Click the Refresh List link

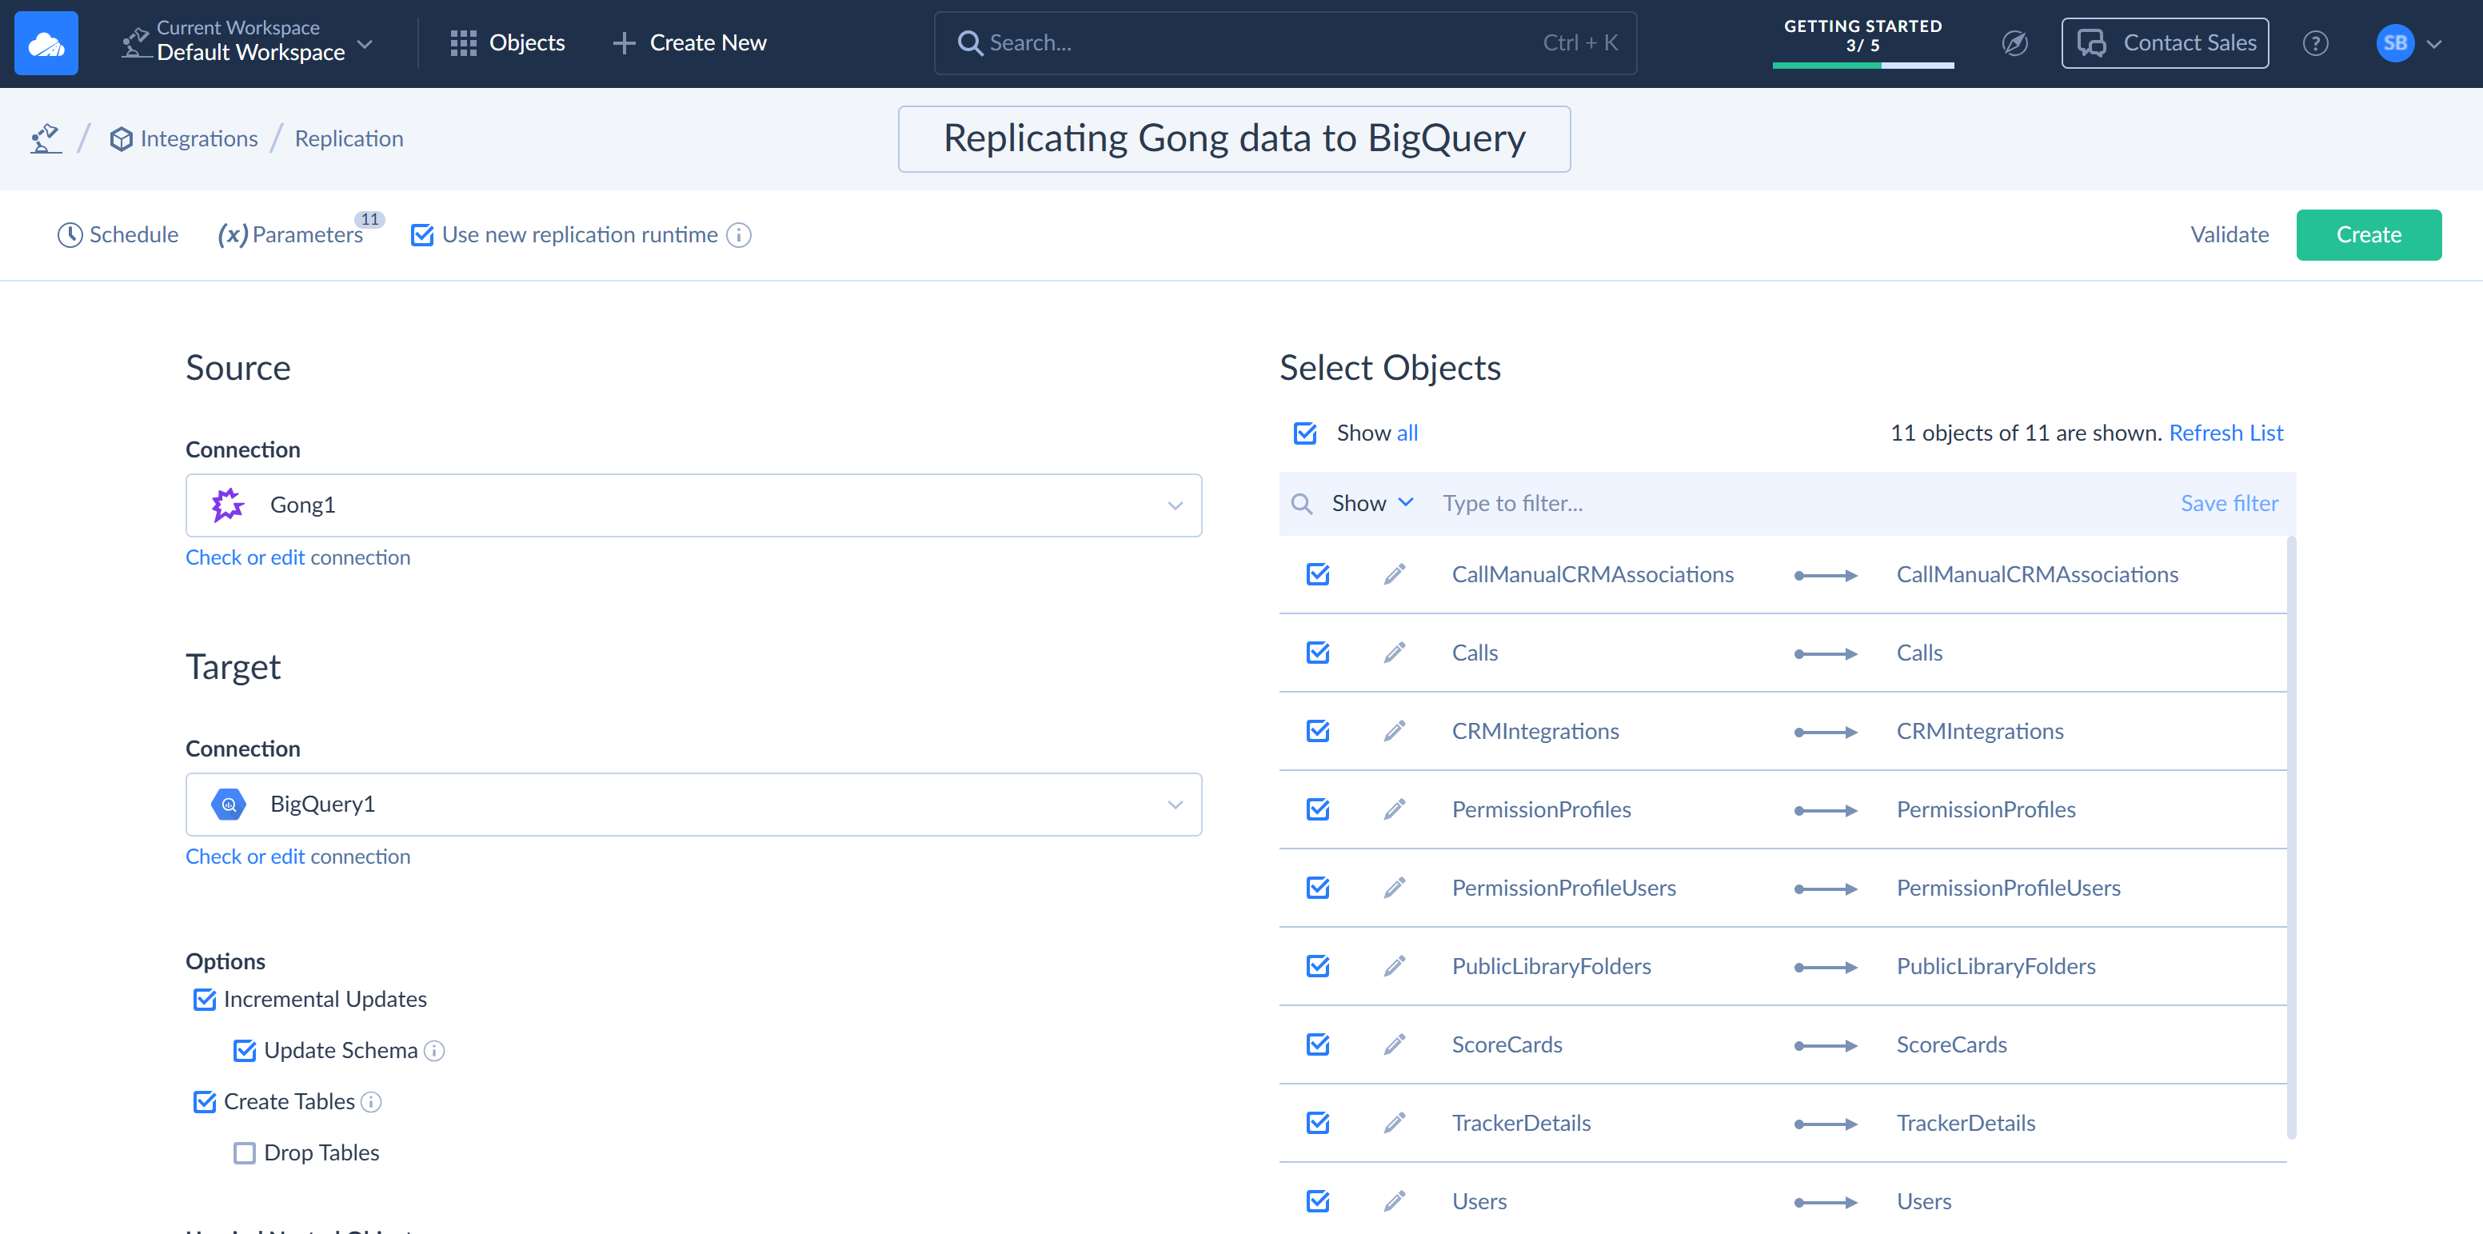[2226, 433]
